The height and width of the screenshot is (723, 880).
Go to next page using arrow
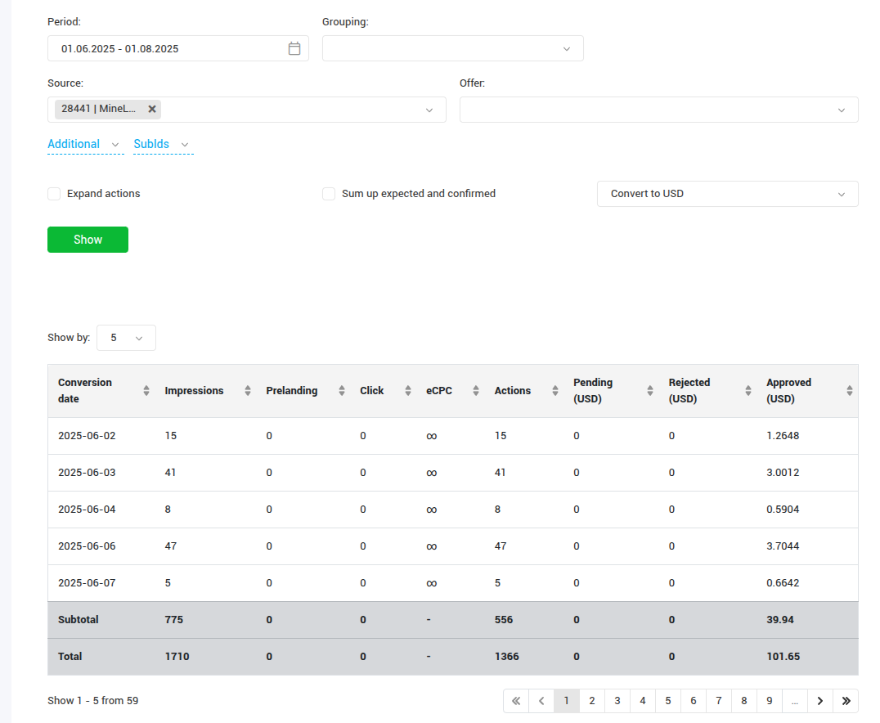(x=820, y=701)
